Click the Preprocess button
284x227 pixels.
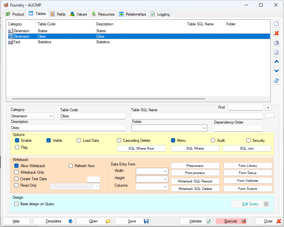click(195, 166)
